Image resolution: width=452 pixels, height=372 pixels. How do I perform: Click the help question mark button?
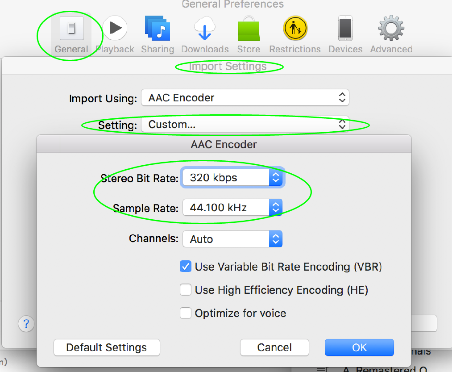26,324
